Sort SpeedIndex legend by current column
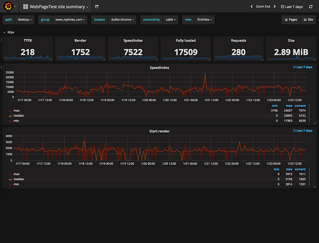Image resolution: width=319 pixels, height=243 pixels. coord(300,106)
